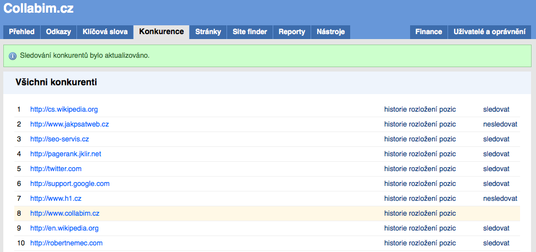The height and width of the screenshot is (252, 536).
Task: Open the http://www.jakpsatweb.cz link
Action: (69, 124)
